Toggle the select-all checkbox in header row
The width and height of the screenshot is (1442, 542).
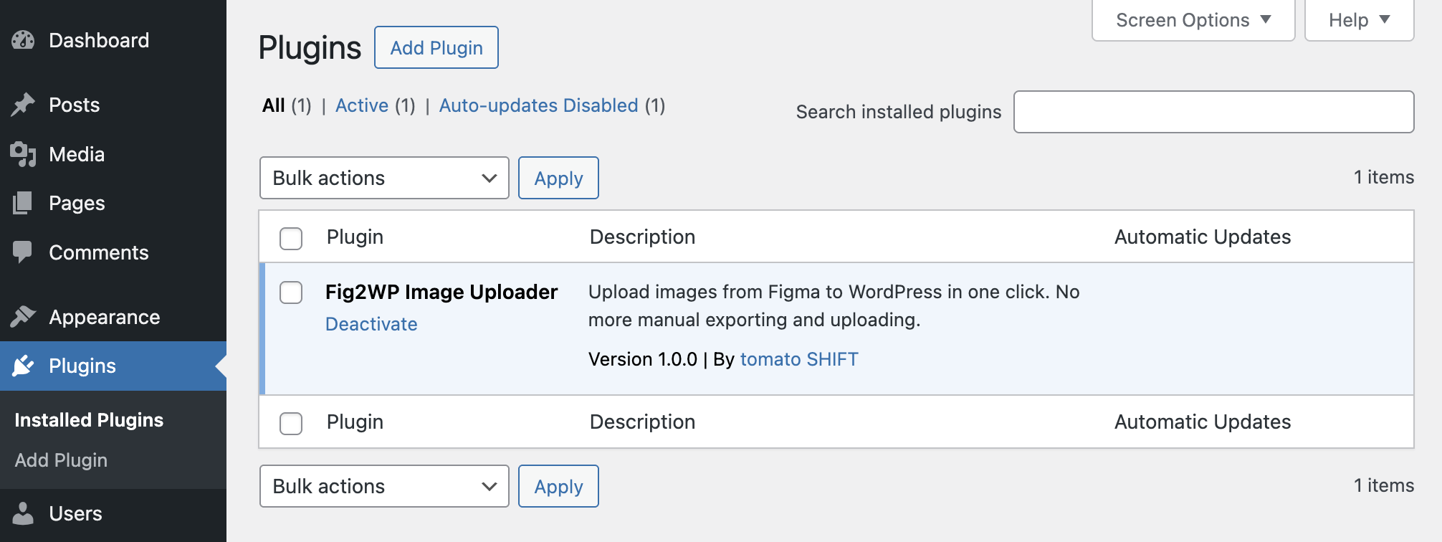pyautogui.click(x=291, y=239)
